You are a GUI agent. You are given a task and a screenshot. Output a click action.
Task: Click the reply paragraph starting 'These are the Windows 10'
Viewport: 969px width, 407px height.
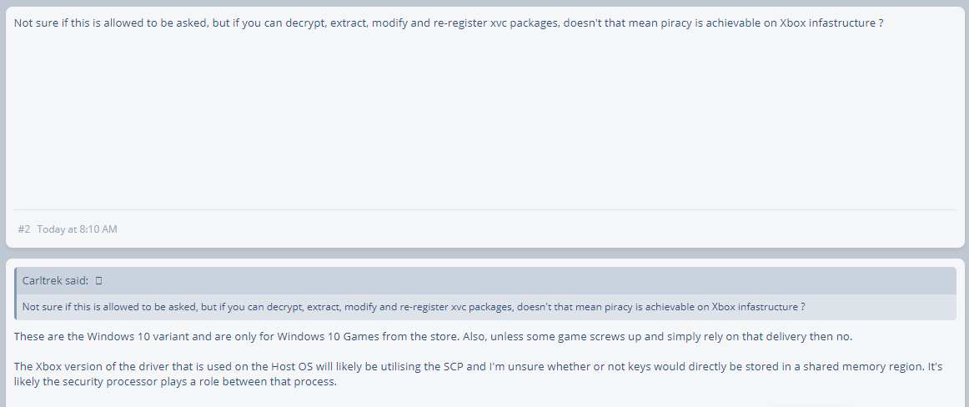click(x=433, y=337)
